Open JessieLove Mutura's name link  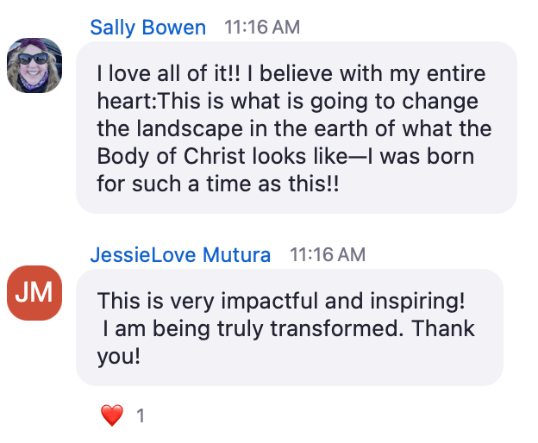pyautogui.click(x=181, y=255)
